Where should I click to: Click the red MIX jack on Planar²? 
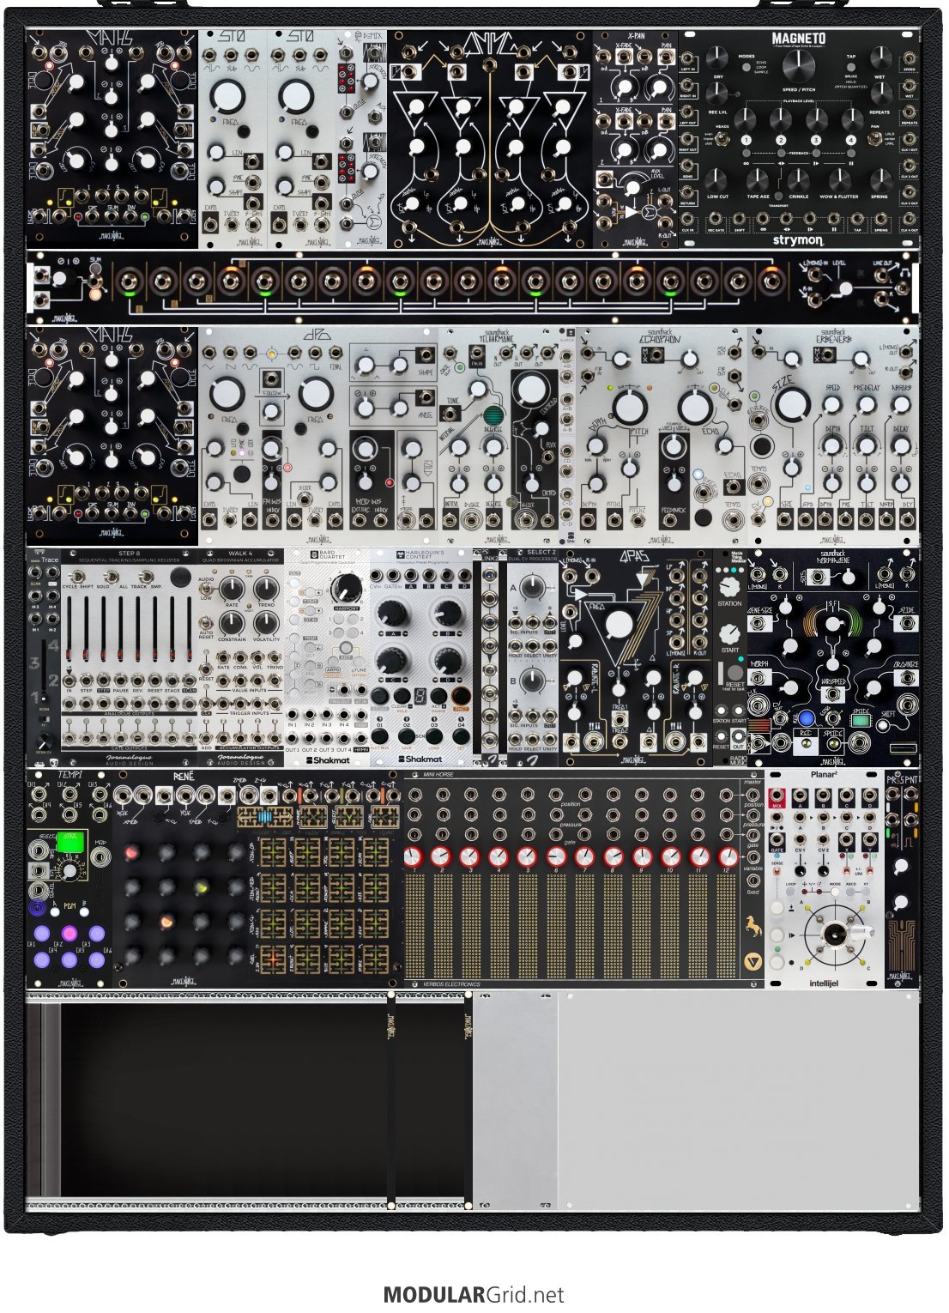coord(777,796)
